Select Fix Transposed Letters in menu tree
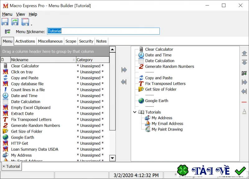The height and width of the screenshot is (179, 249). tap(165, 83)
